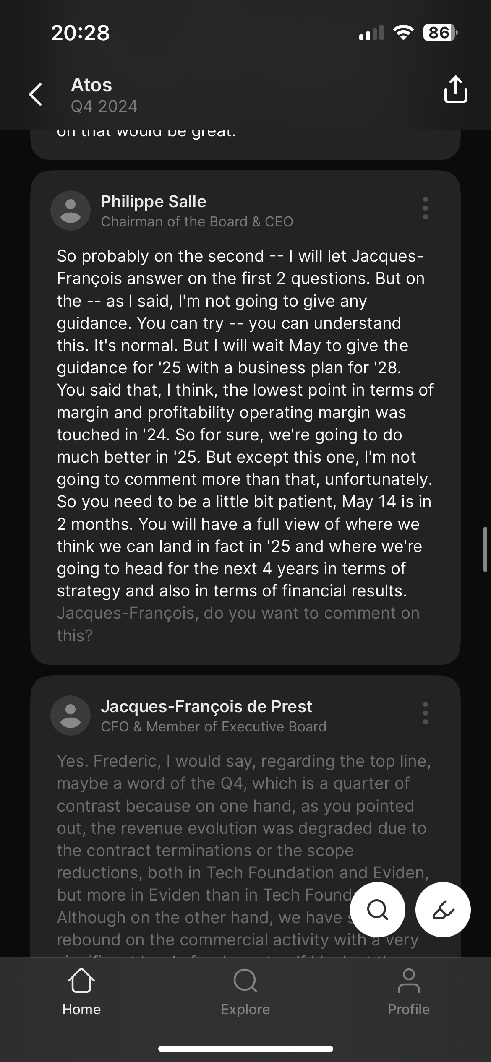
Task: Tap the greyed text "Jacques-François, do you want to comment"
Action: (x=238, y=614)
